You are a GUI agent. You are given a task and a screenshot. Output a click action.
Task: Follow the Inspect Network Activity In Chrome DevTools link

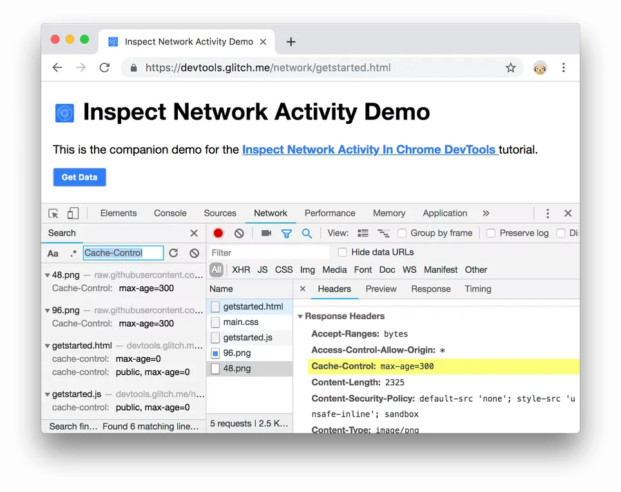pyautogui.click(x=370, y=150)
